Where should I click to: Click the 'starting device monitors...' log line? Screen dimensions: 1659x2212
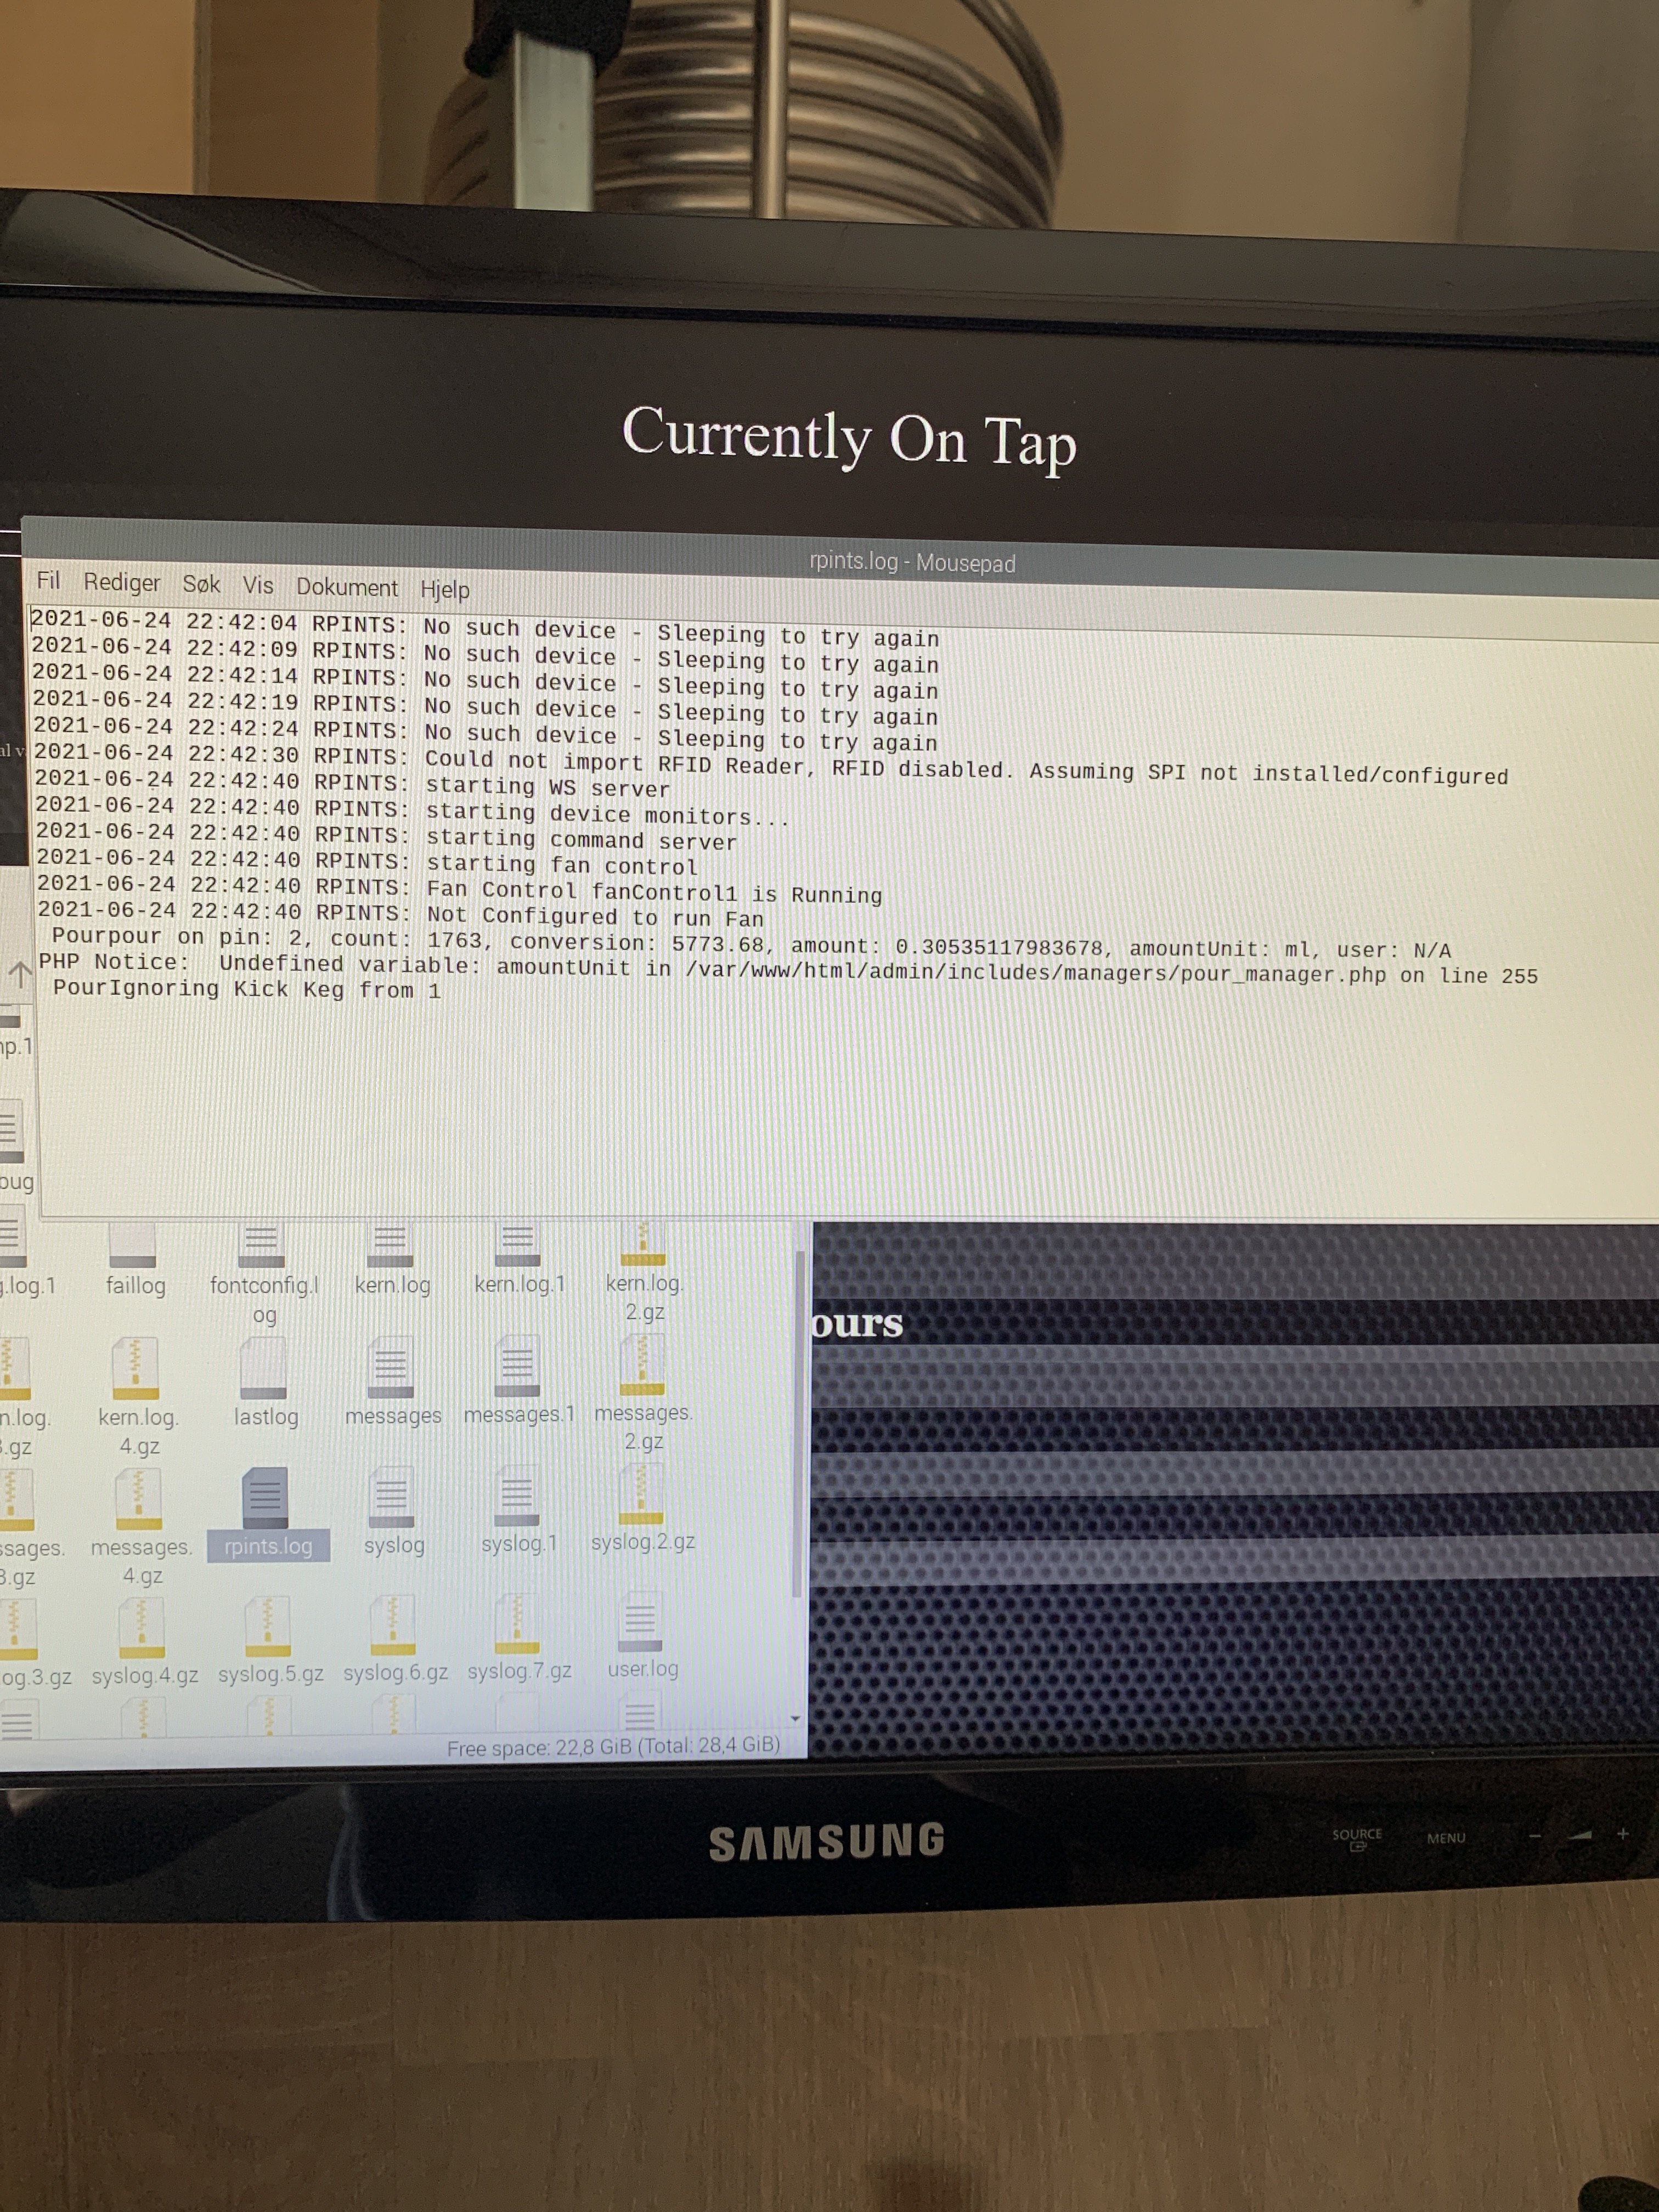413,811
